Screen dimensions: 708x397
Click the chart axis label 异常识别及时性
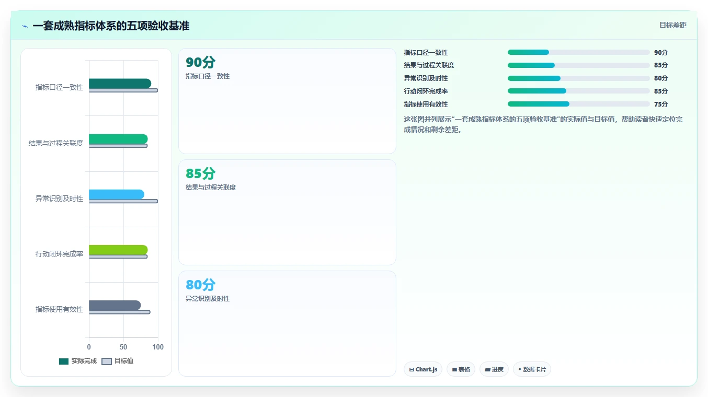(x=59, y=198)
